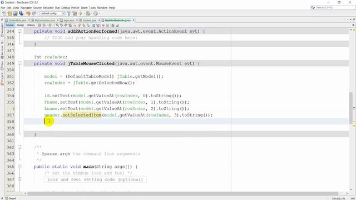Click the Comment selection editor icon
Viewport: 356px width, 200px height.
click(x=113, y=25)
